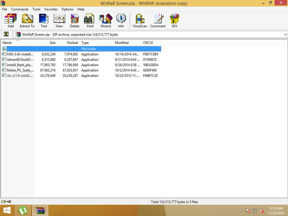The width and height of the screenshot is (288, 216).
Task: Open the View file tool
Action: (59, 21)
